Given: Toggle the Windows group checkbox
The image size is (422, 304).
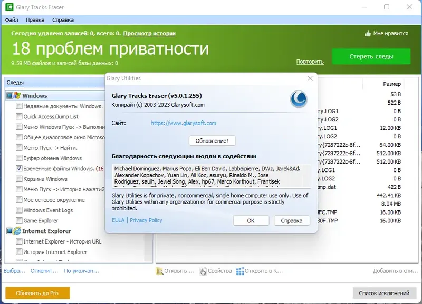Looking at the screenshot, I should pos(9,95).
